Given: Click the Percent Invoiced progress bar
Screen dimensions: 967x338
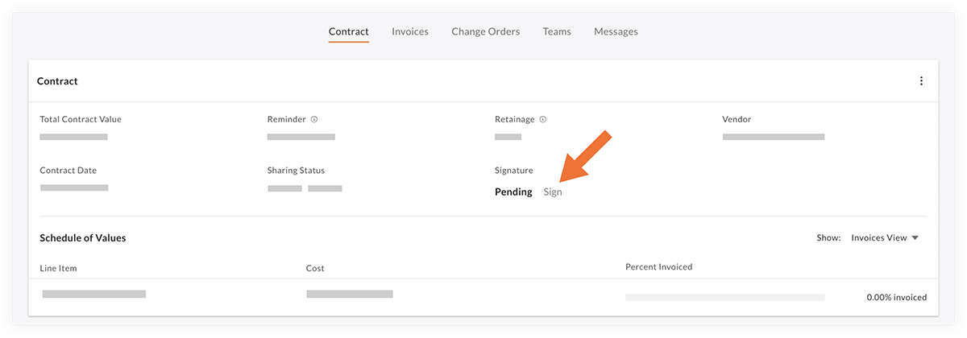Looking at the screenshot, I should (724, 297).
